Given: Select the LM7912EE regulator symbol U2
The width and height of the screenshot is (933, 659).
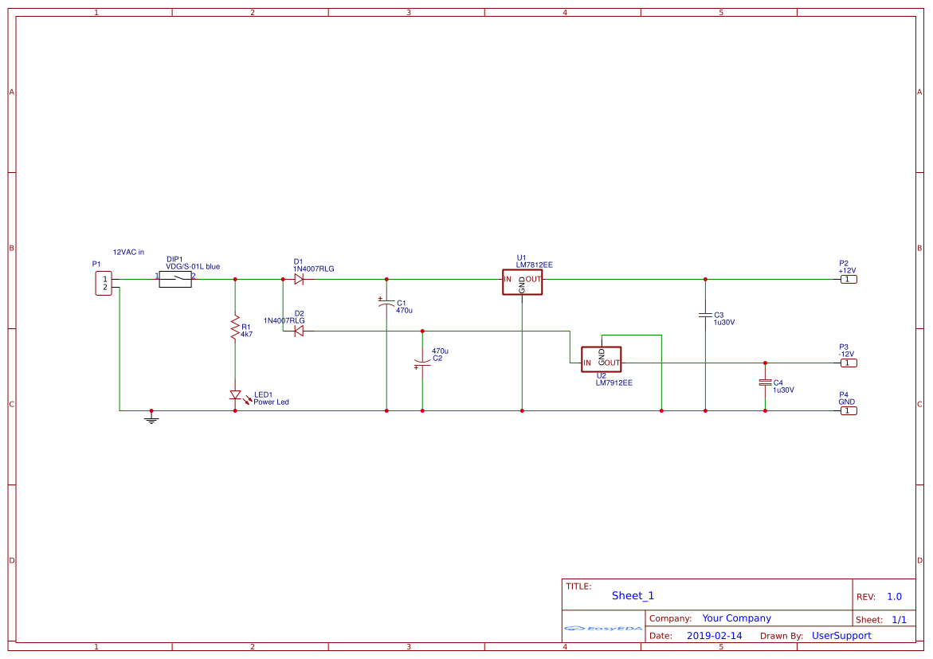Looking at the screenshot, I should [x=602, y=359].
